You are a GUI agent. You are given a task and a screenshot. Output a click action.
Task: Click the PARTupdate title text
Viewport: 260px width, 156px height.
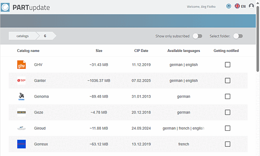pyautogui.click(x=31, y=8)
